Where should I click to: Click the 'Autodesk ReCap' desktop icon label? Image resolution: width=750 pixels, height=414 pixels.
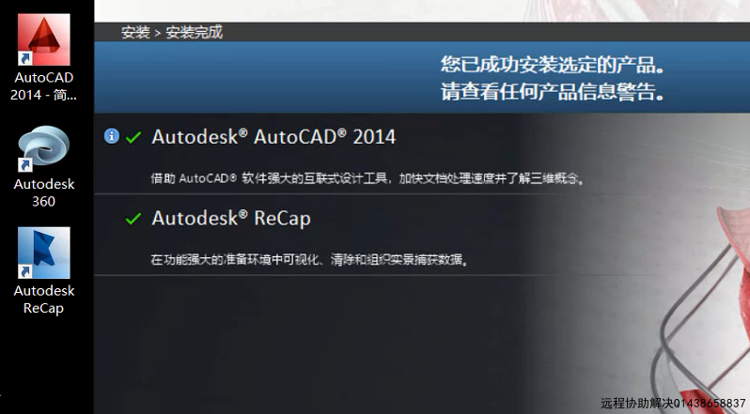pyautogui.click(x=43, y=299)
